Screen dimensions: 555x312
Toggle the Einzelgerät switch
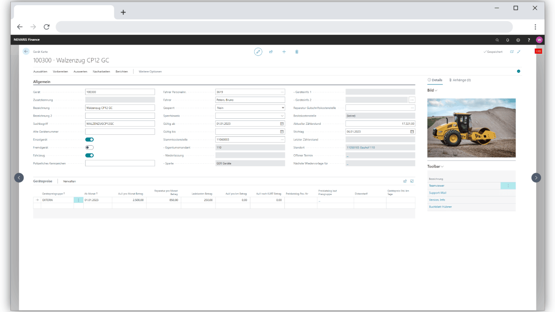89,140
